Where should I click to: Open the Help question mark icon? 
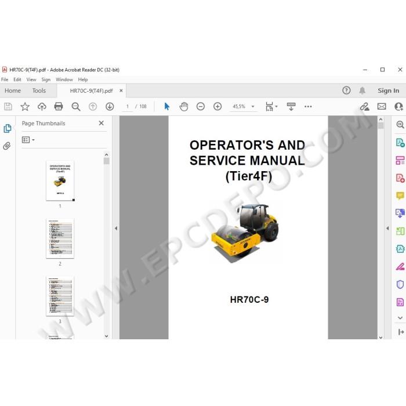tap(346, 90)
